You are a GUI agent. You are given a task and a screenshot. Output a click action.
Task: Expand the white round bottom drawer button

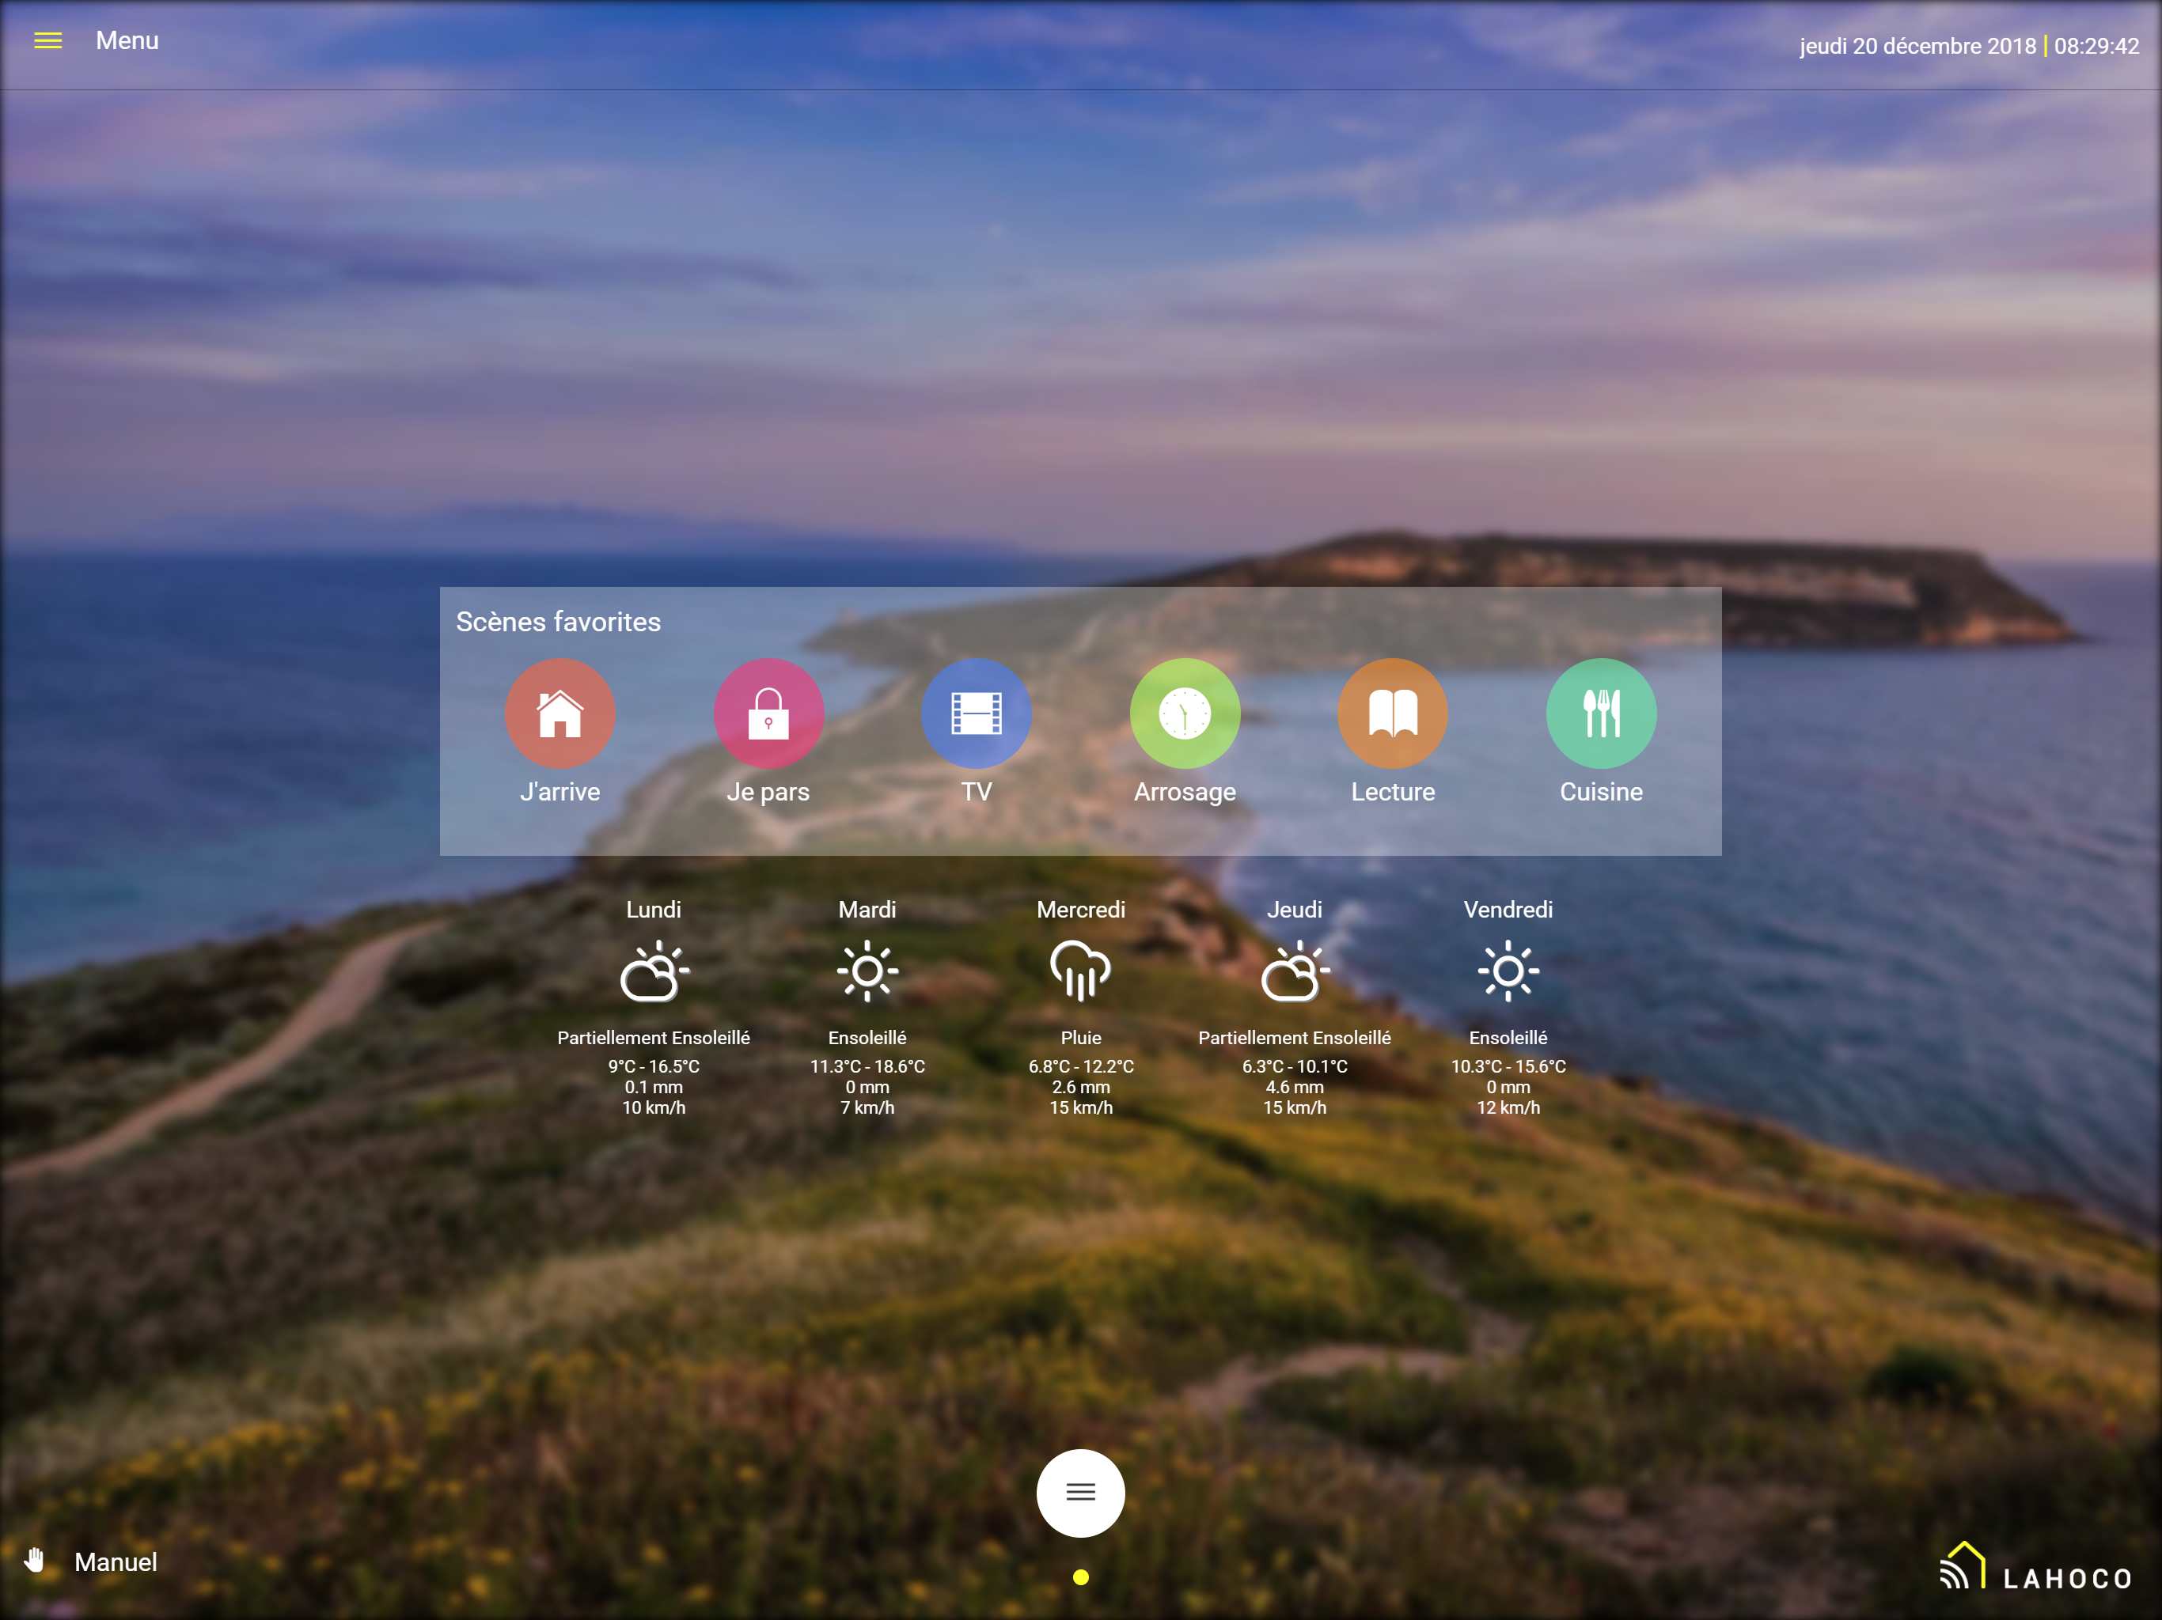tap(1080, 1492)
